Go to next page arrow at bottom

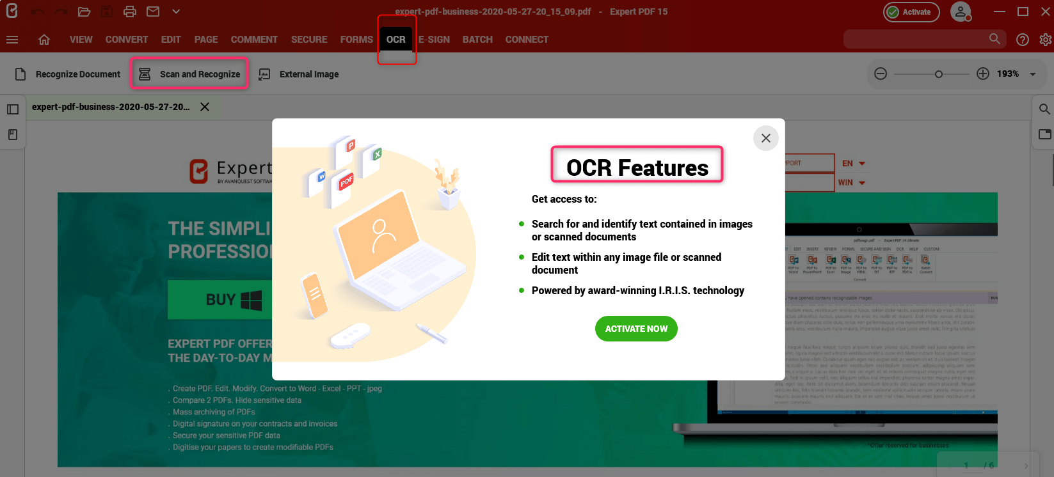pyautogui.click(x=1026, y=465)
